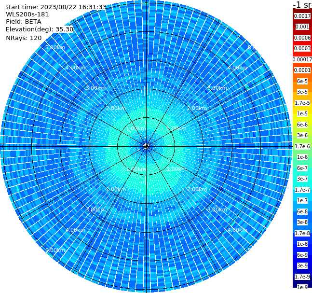Viewport: 312px width, 293px height.
Task: Select the 0.001 colorbar tick label
Action: 302,27
